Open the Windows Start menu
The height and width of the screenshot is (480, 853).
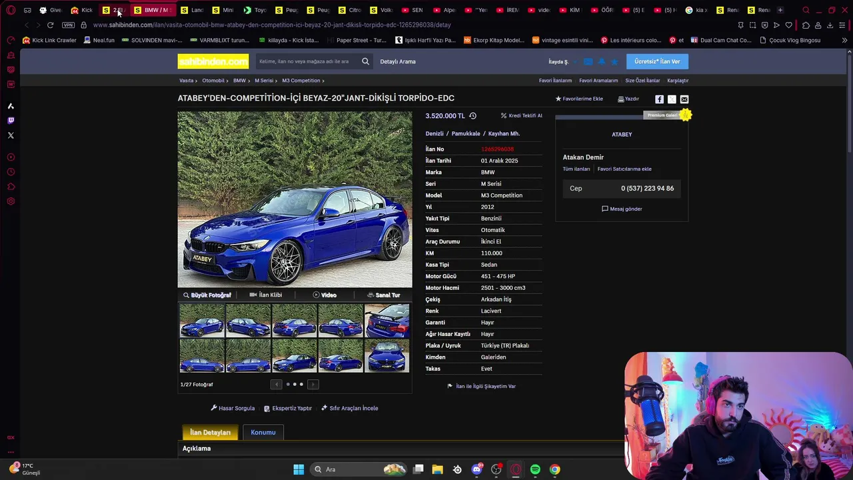[299, 469]
